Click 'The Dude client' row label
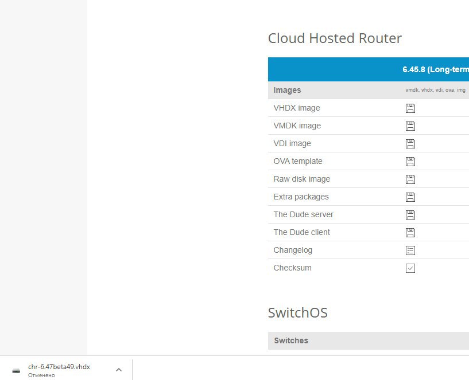The image size is (469, 380). 301,233
